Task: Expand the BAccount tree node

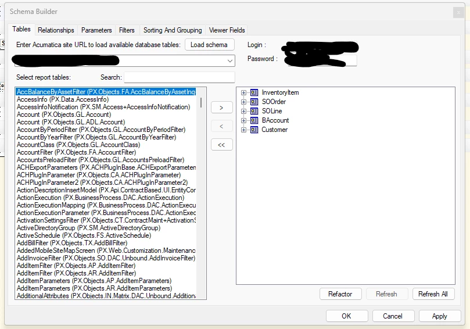Action: pyautogui.click(x=243, y=120)
